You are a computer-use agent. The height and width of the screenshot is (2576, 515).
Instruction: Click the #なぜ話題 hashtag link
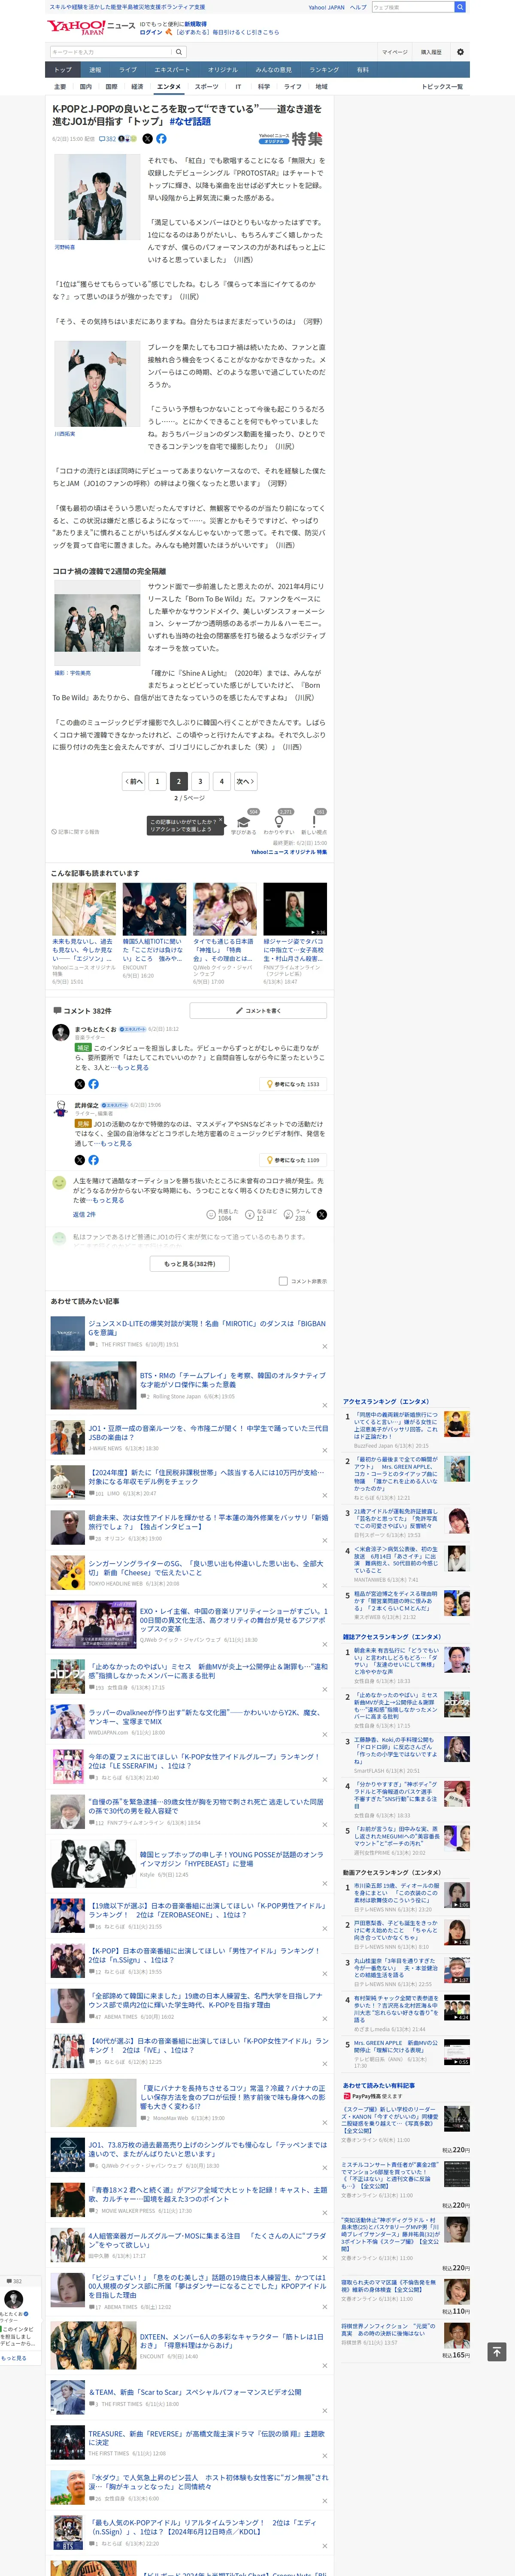[190, 121]
